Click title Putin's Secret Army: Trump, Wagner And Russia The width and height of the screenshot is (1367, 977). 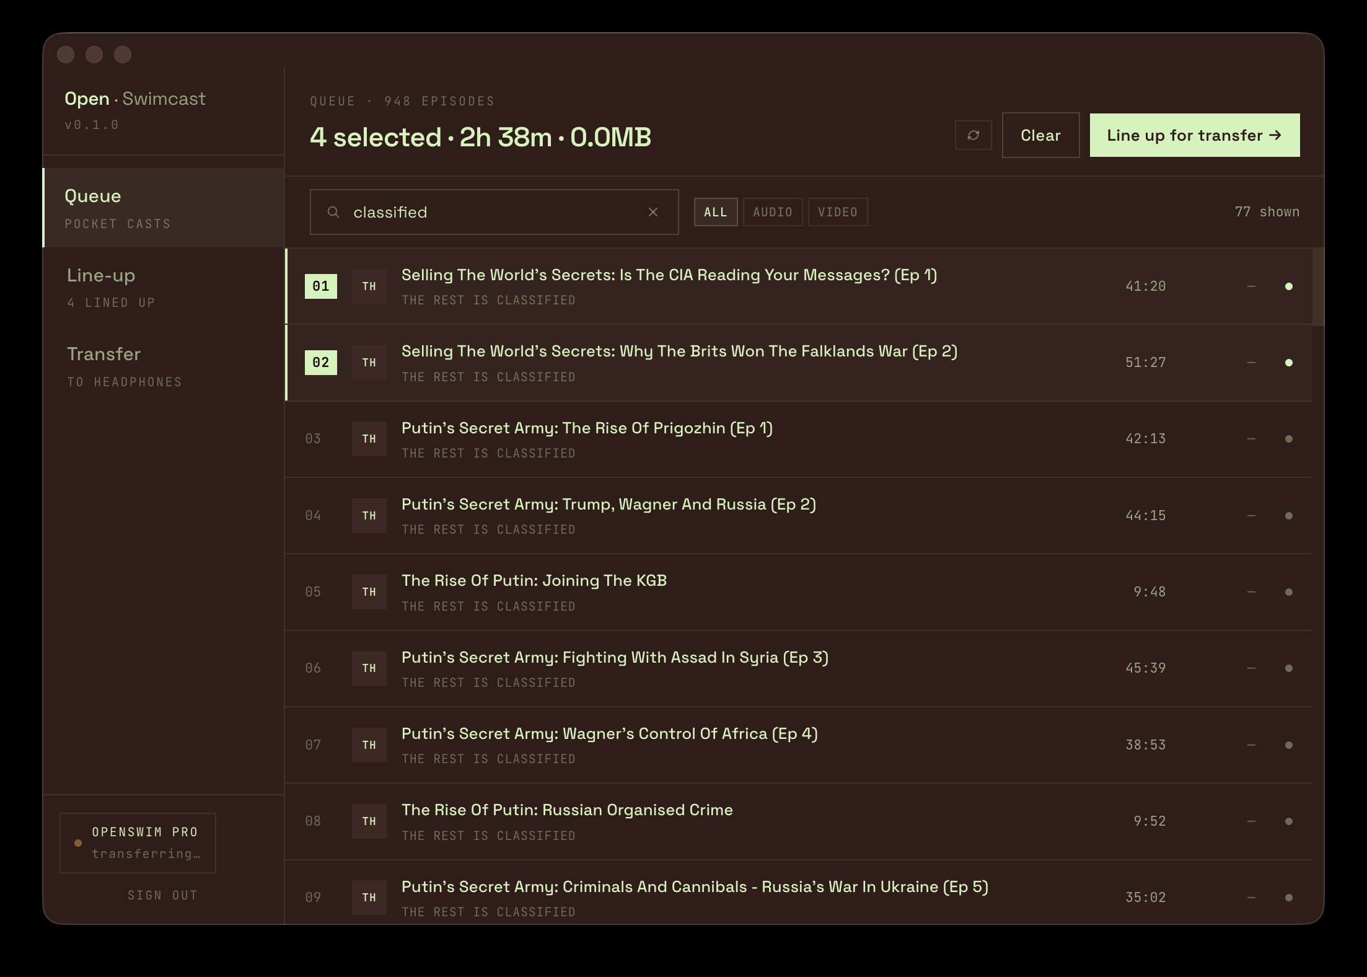pyautogui.click(x=609, y=505)
